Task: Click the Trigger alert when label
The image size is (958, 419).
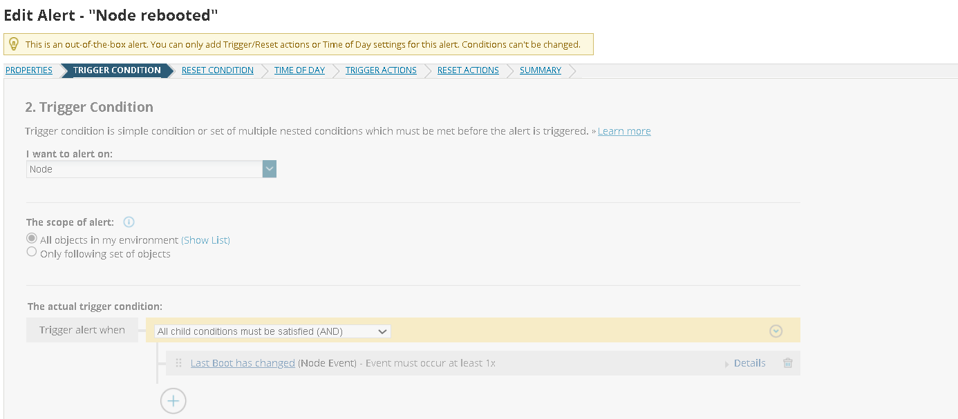Action: point(82,330)
